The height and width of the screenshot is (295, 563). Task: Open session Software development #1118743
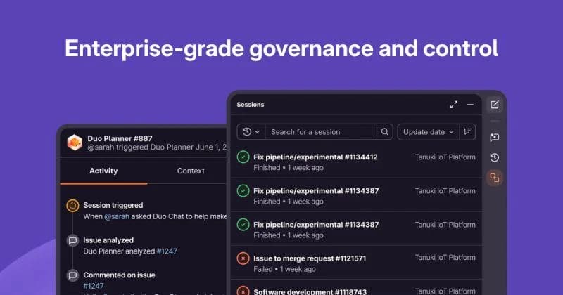[x=310, y=291]
